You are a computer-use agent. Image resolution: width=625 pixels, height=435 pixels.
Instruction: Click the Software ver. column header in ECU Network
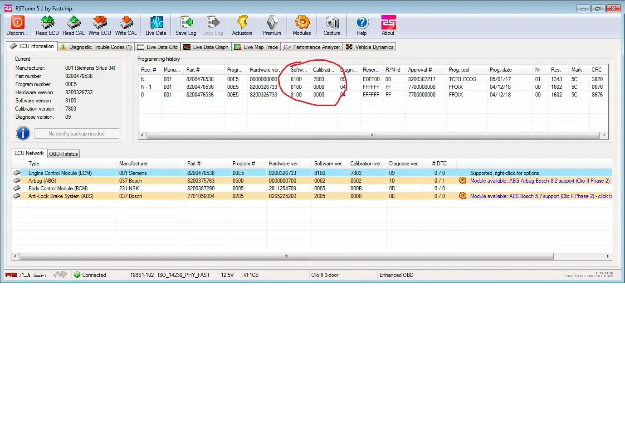330,164
